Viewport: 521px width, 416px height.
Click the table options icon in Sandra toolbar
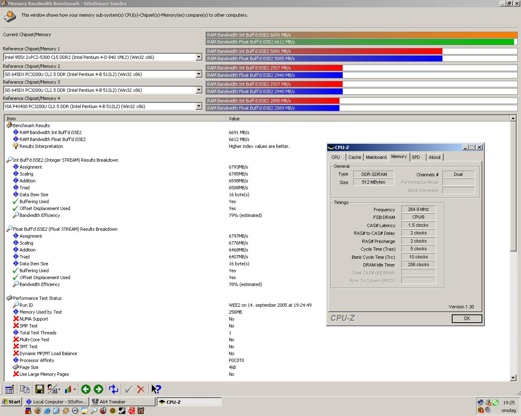click(x=9, y=390)
